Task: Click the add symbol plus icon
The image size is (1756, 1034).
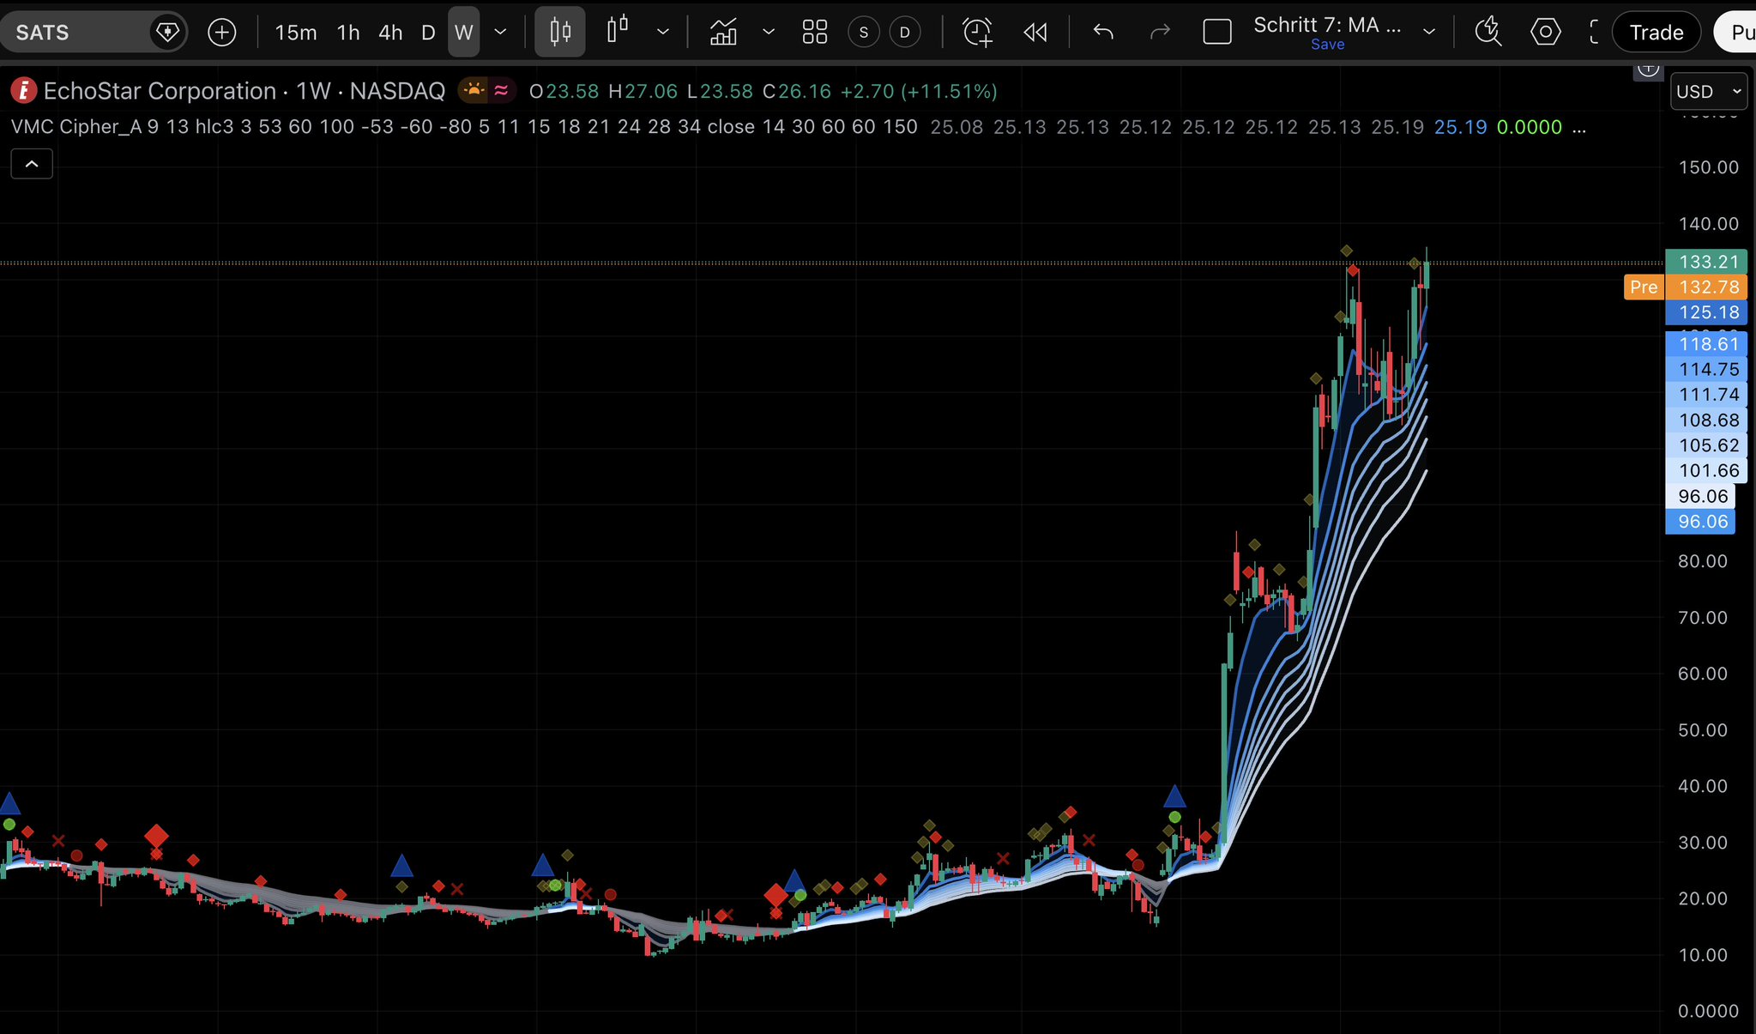Action: [x=222, y=33]
